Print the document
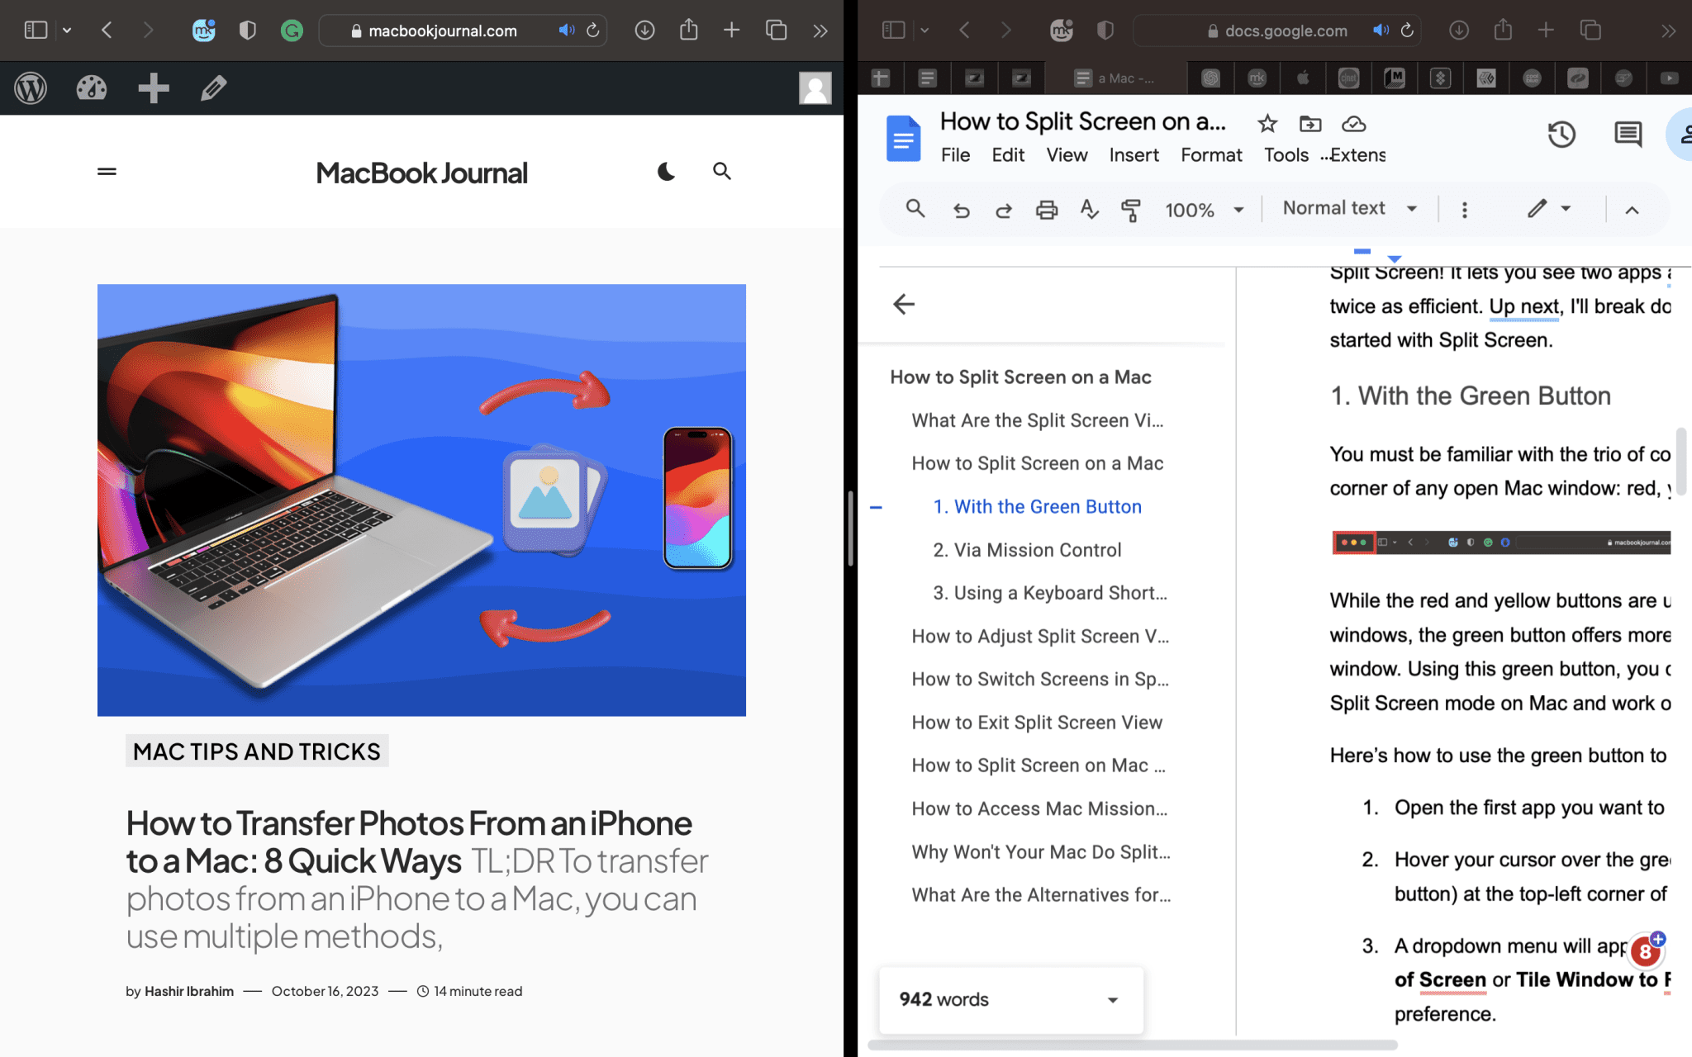The width and height of the screenshot is (1692, 1057). tap(1046, 209)
